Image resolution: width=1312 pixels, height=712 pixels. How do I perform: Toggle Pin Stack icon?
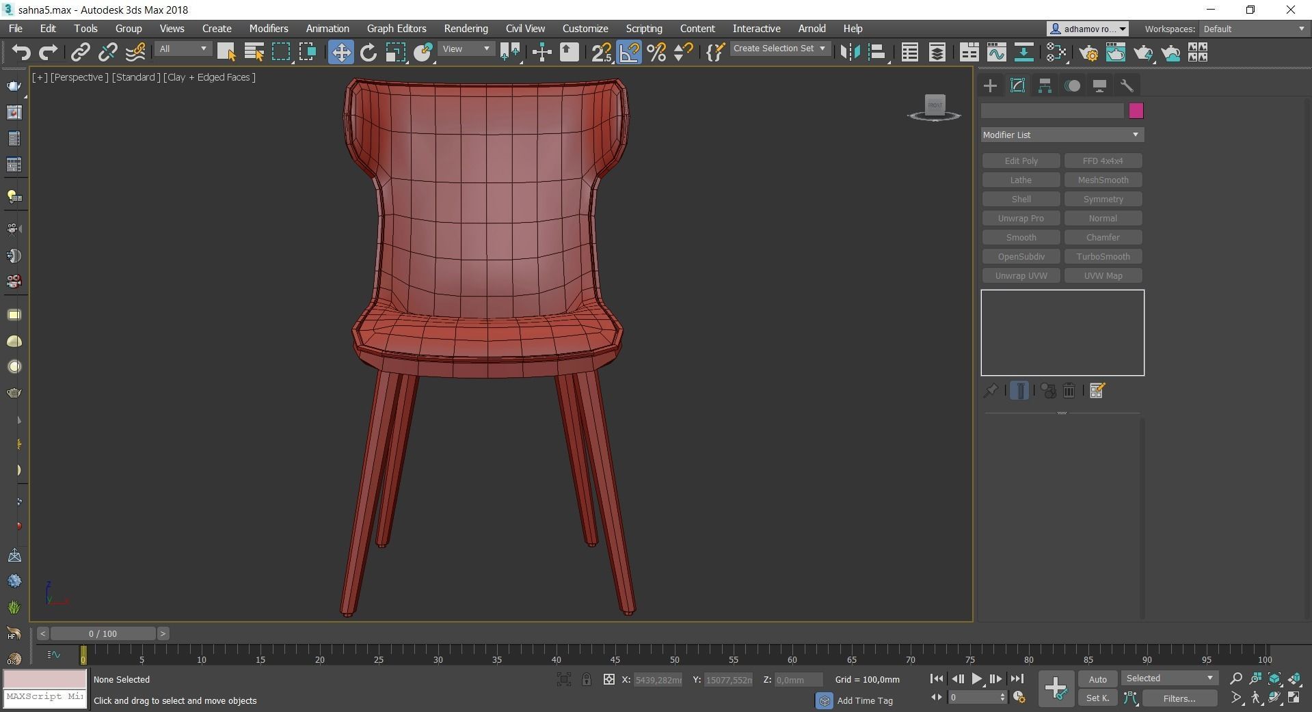pyautogui.click(x=990, y=390)
